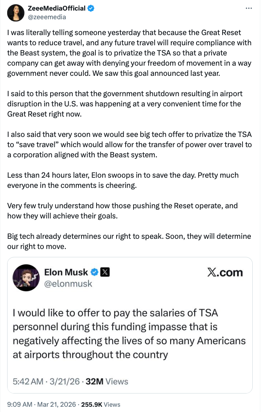Open the three-dot more options menu

coord(248,8)
